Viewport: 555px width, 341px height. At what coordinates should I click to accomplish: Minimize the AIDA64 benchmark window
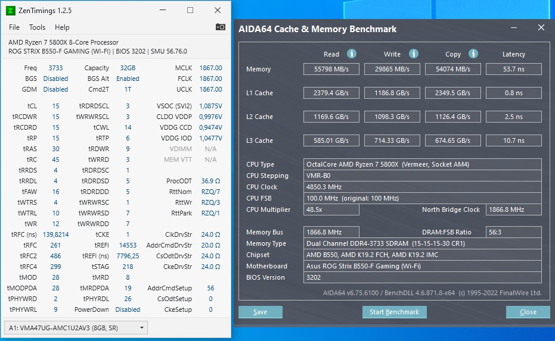coord(514,27)
